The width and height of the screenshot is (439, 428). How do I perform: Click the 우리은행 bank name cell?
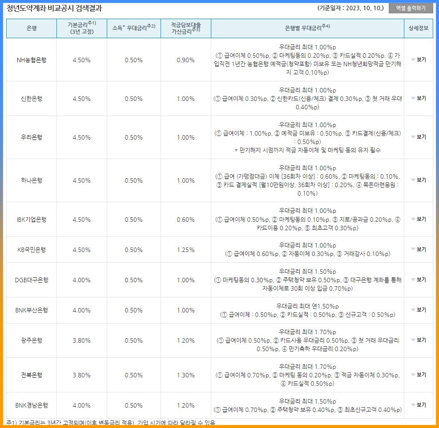coord(32,137)
